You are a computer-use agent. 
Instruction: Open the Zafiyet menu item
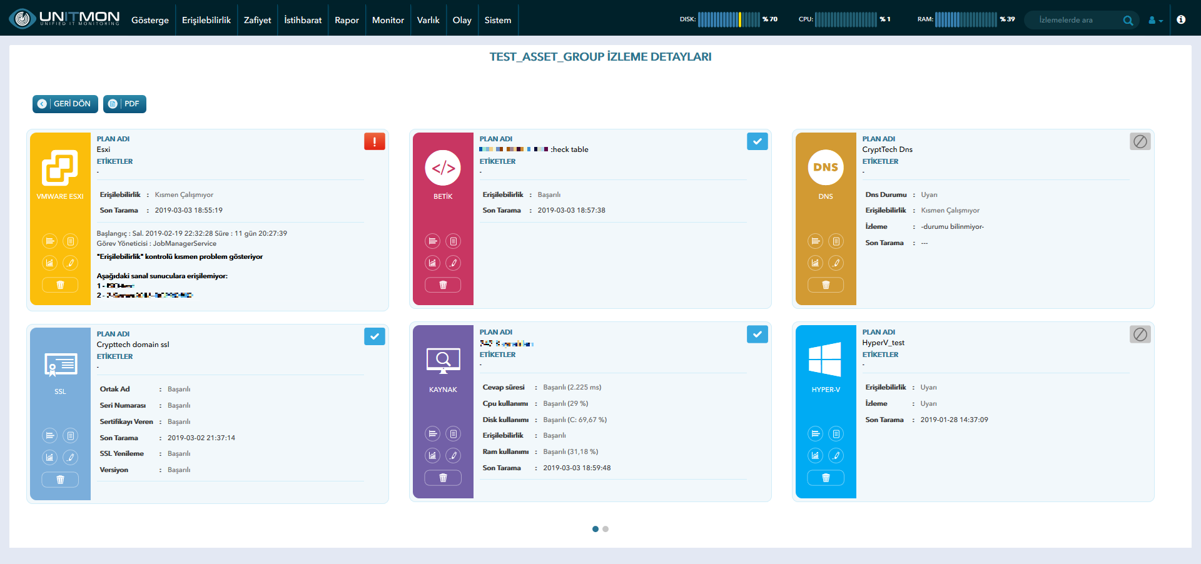point(258,20)
